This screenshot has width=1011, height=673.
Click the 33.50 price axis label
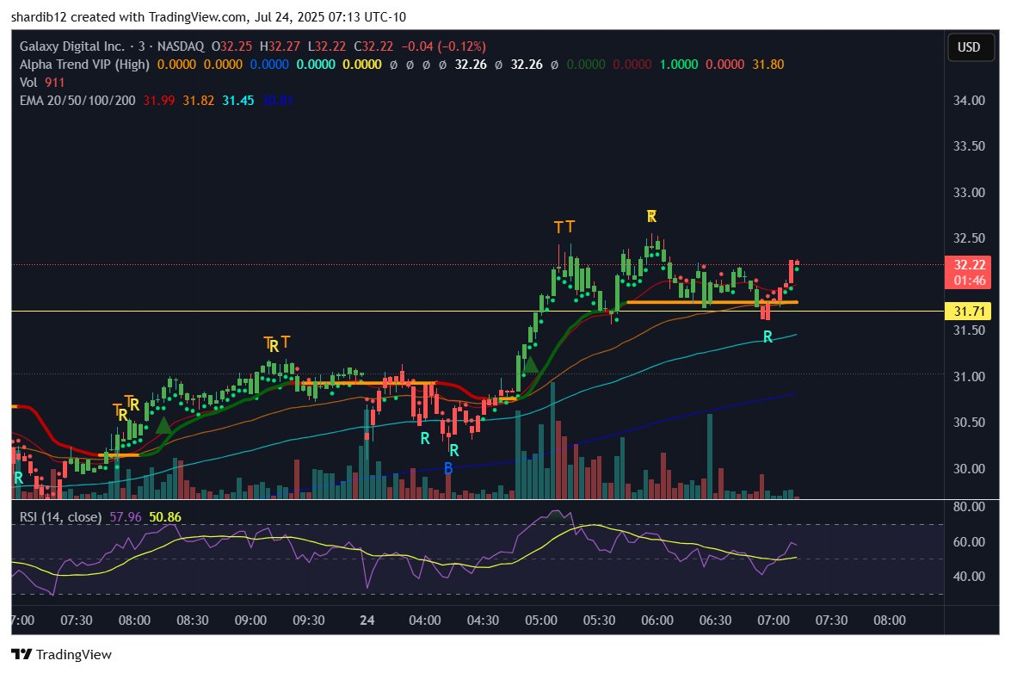(969, 146)
